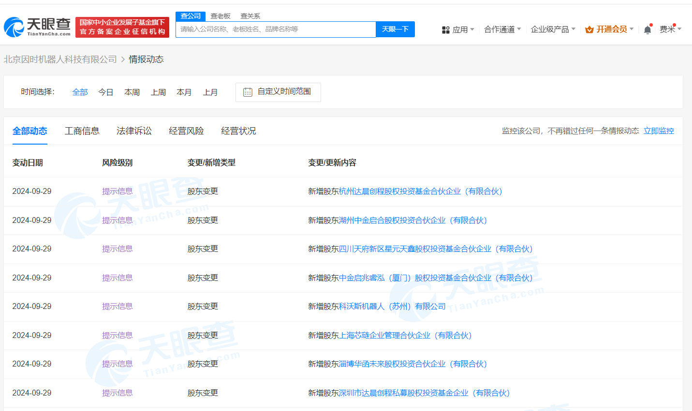Click the apps grid icon beside 应用
The image size is (692, 411).
[x=445, y=29]
